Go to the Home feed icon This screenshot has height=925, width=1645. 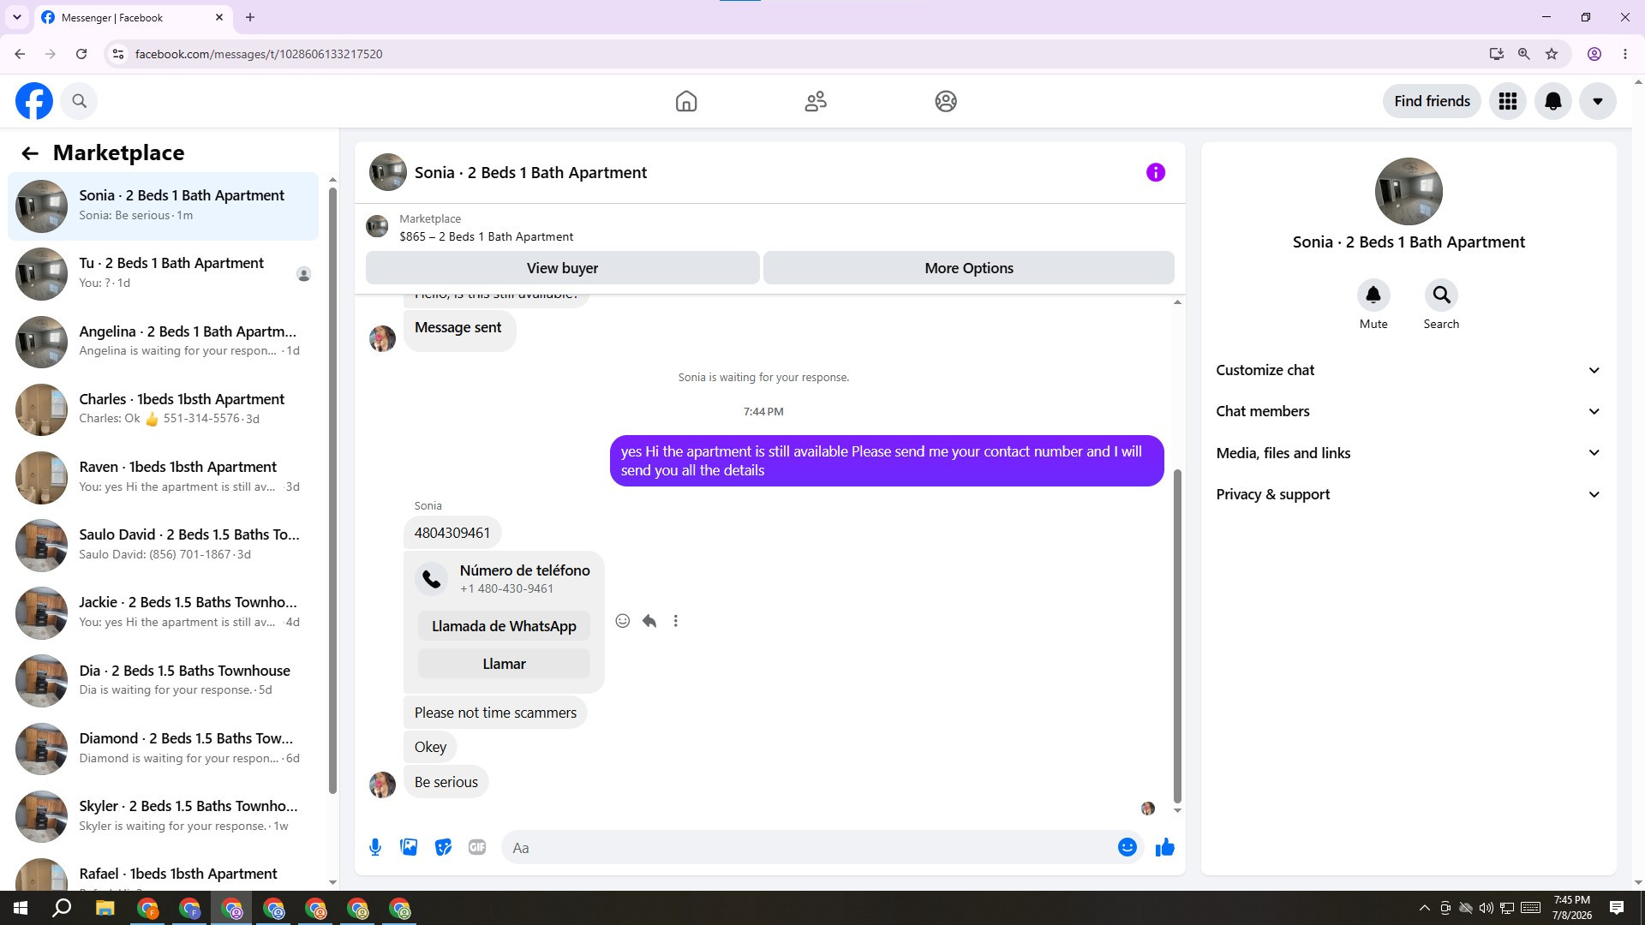point(686,101)
